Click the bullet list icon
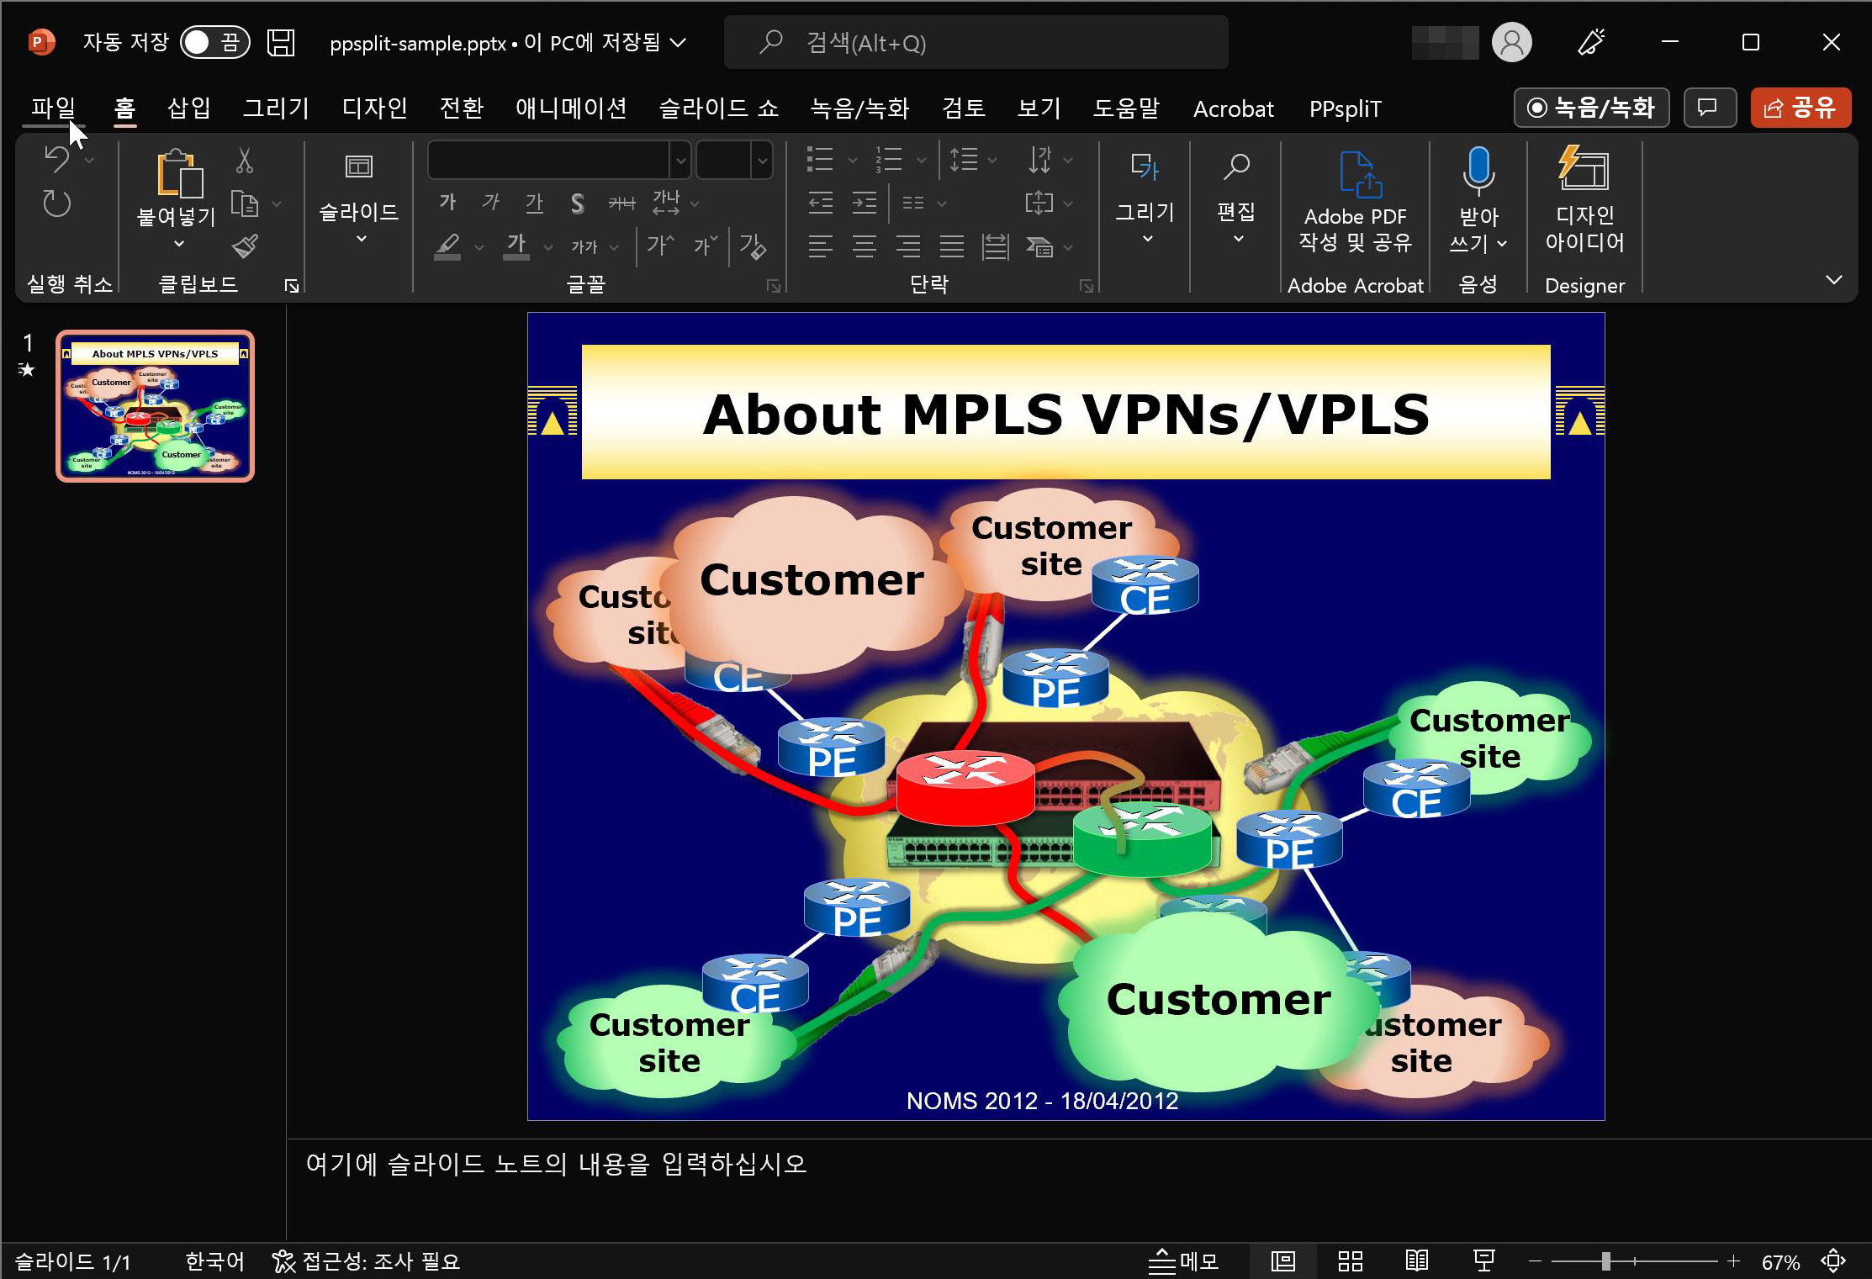This screenshot has width=1872, height=1279. click(820, 159)
